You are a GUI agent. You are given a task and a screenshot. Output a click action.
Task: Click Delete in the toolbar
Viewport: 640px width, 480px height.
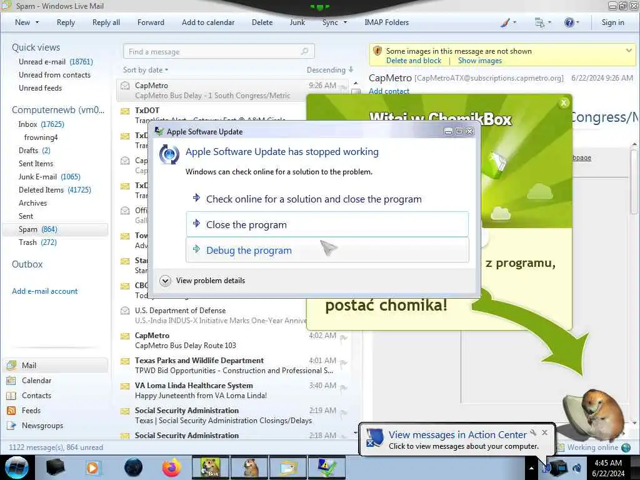(262, 22)
